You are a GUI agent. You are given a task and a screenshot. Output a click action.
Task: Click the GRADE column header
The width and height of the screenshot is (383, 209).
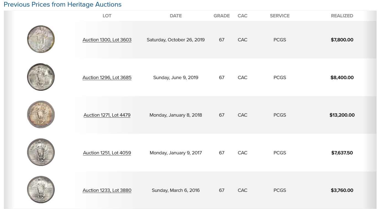point(222,16)
